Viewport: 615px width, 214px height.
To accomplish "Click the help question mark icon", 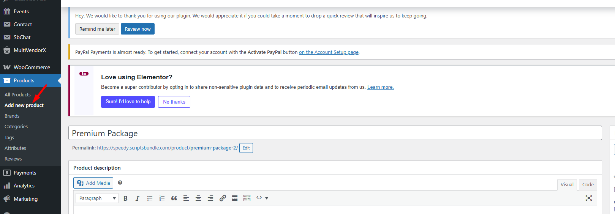I will [120, 183].
